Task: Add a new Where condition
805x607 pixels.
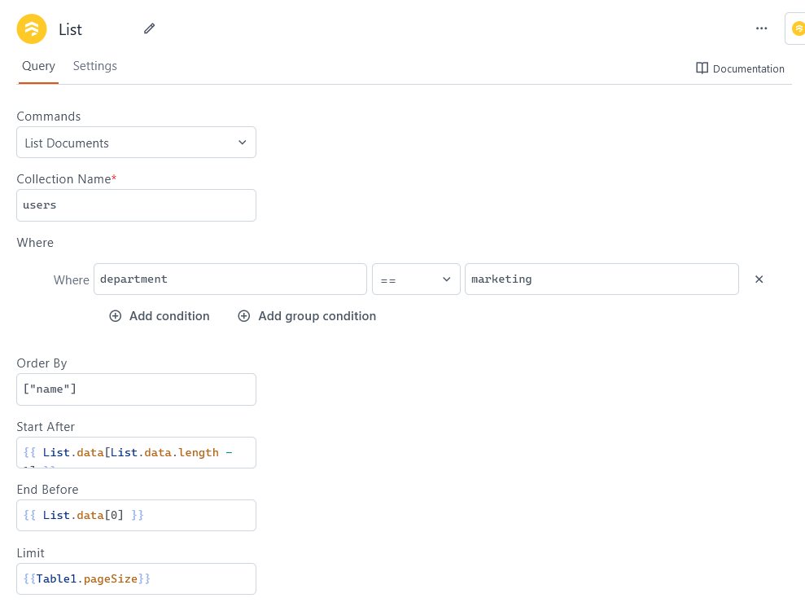Action: (160, 315)
